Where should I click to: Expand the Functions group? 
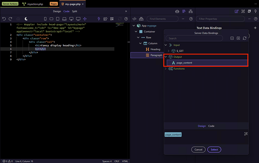(166, 69)
